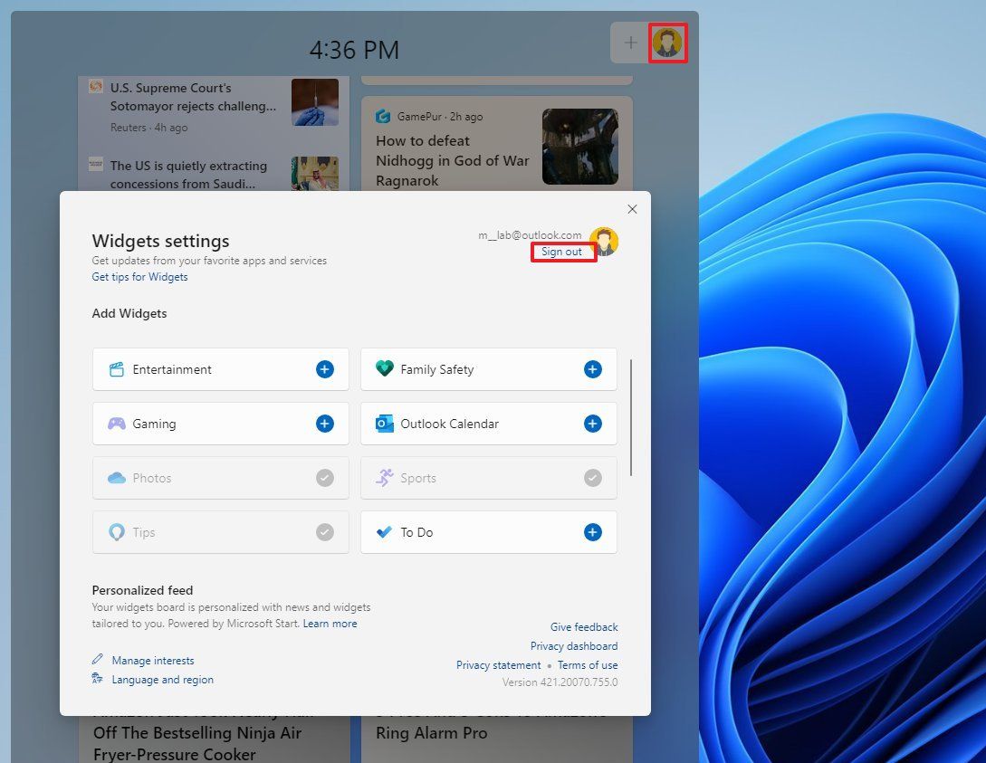
Task: Open Terms of use
Action: tap(588, 664)
